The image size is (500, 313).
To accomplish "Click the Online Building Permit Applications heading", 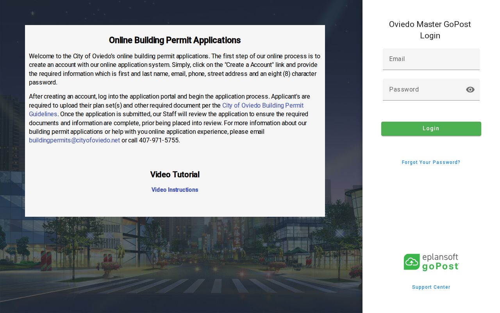I will tap(175, 40).
